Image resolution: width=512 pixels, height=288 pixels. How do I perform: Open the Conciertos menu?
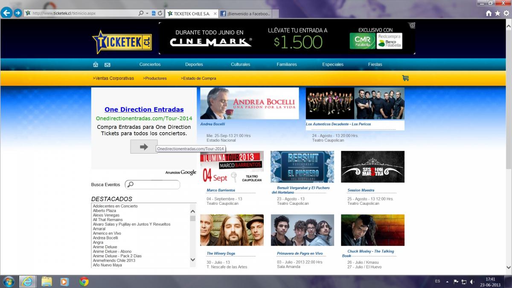tap(150, 64)
